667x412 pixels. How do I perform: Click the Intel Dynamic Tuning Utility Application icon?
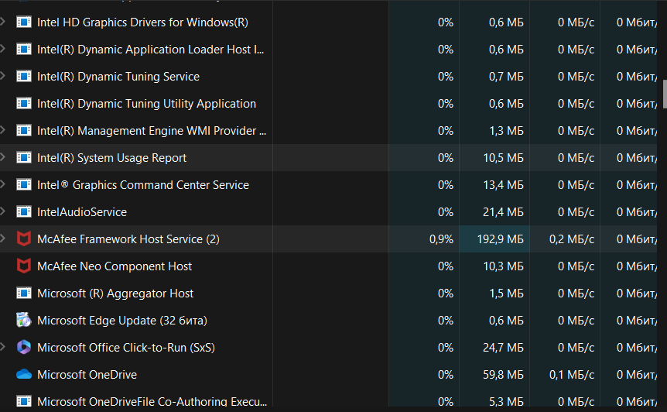coord(24,104)
